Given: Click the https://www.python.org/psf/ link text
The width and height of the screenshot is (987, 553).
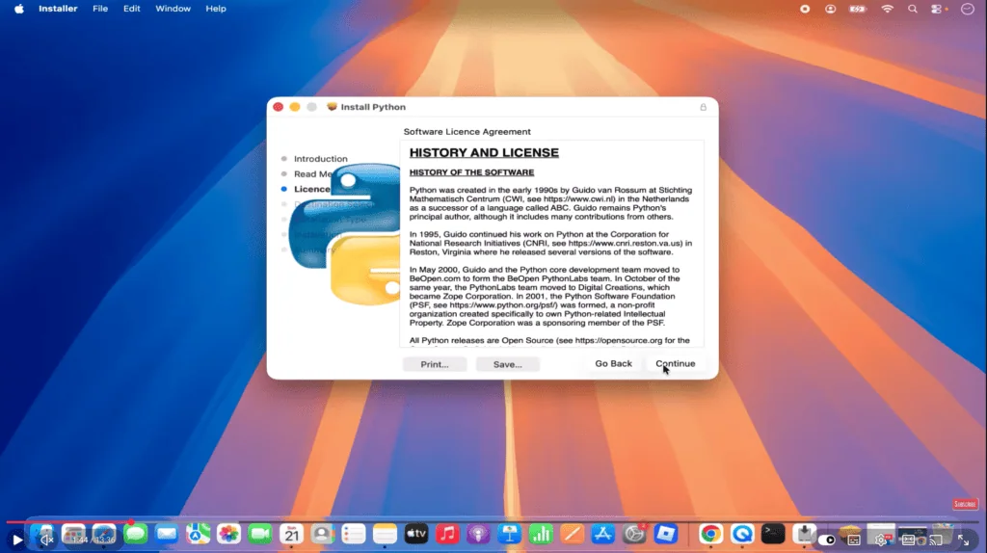Looking at the screenshot, I should point(503,305).
